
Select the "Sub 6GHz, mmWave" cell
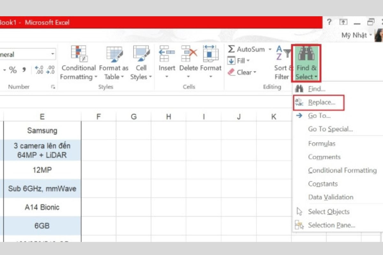pos(42,188)
